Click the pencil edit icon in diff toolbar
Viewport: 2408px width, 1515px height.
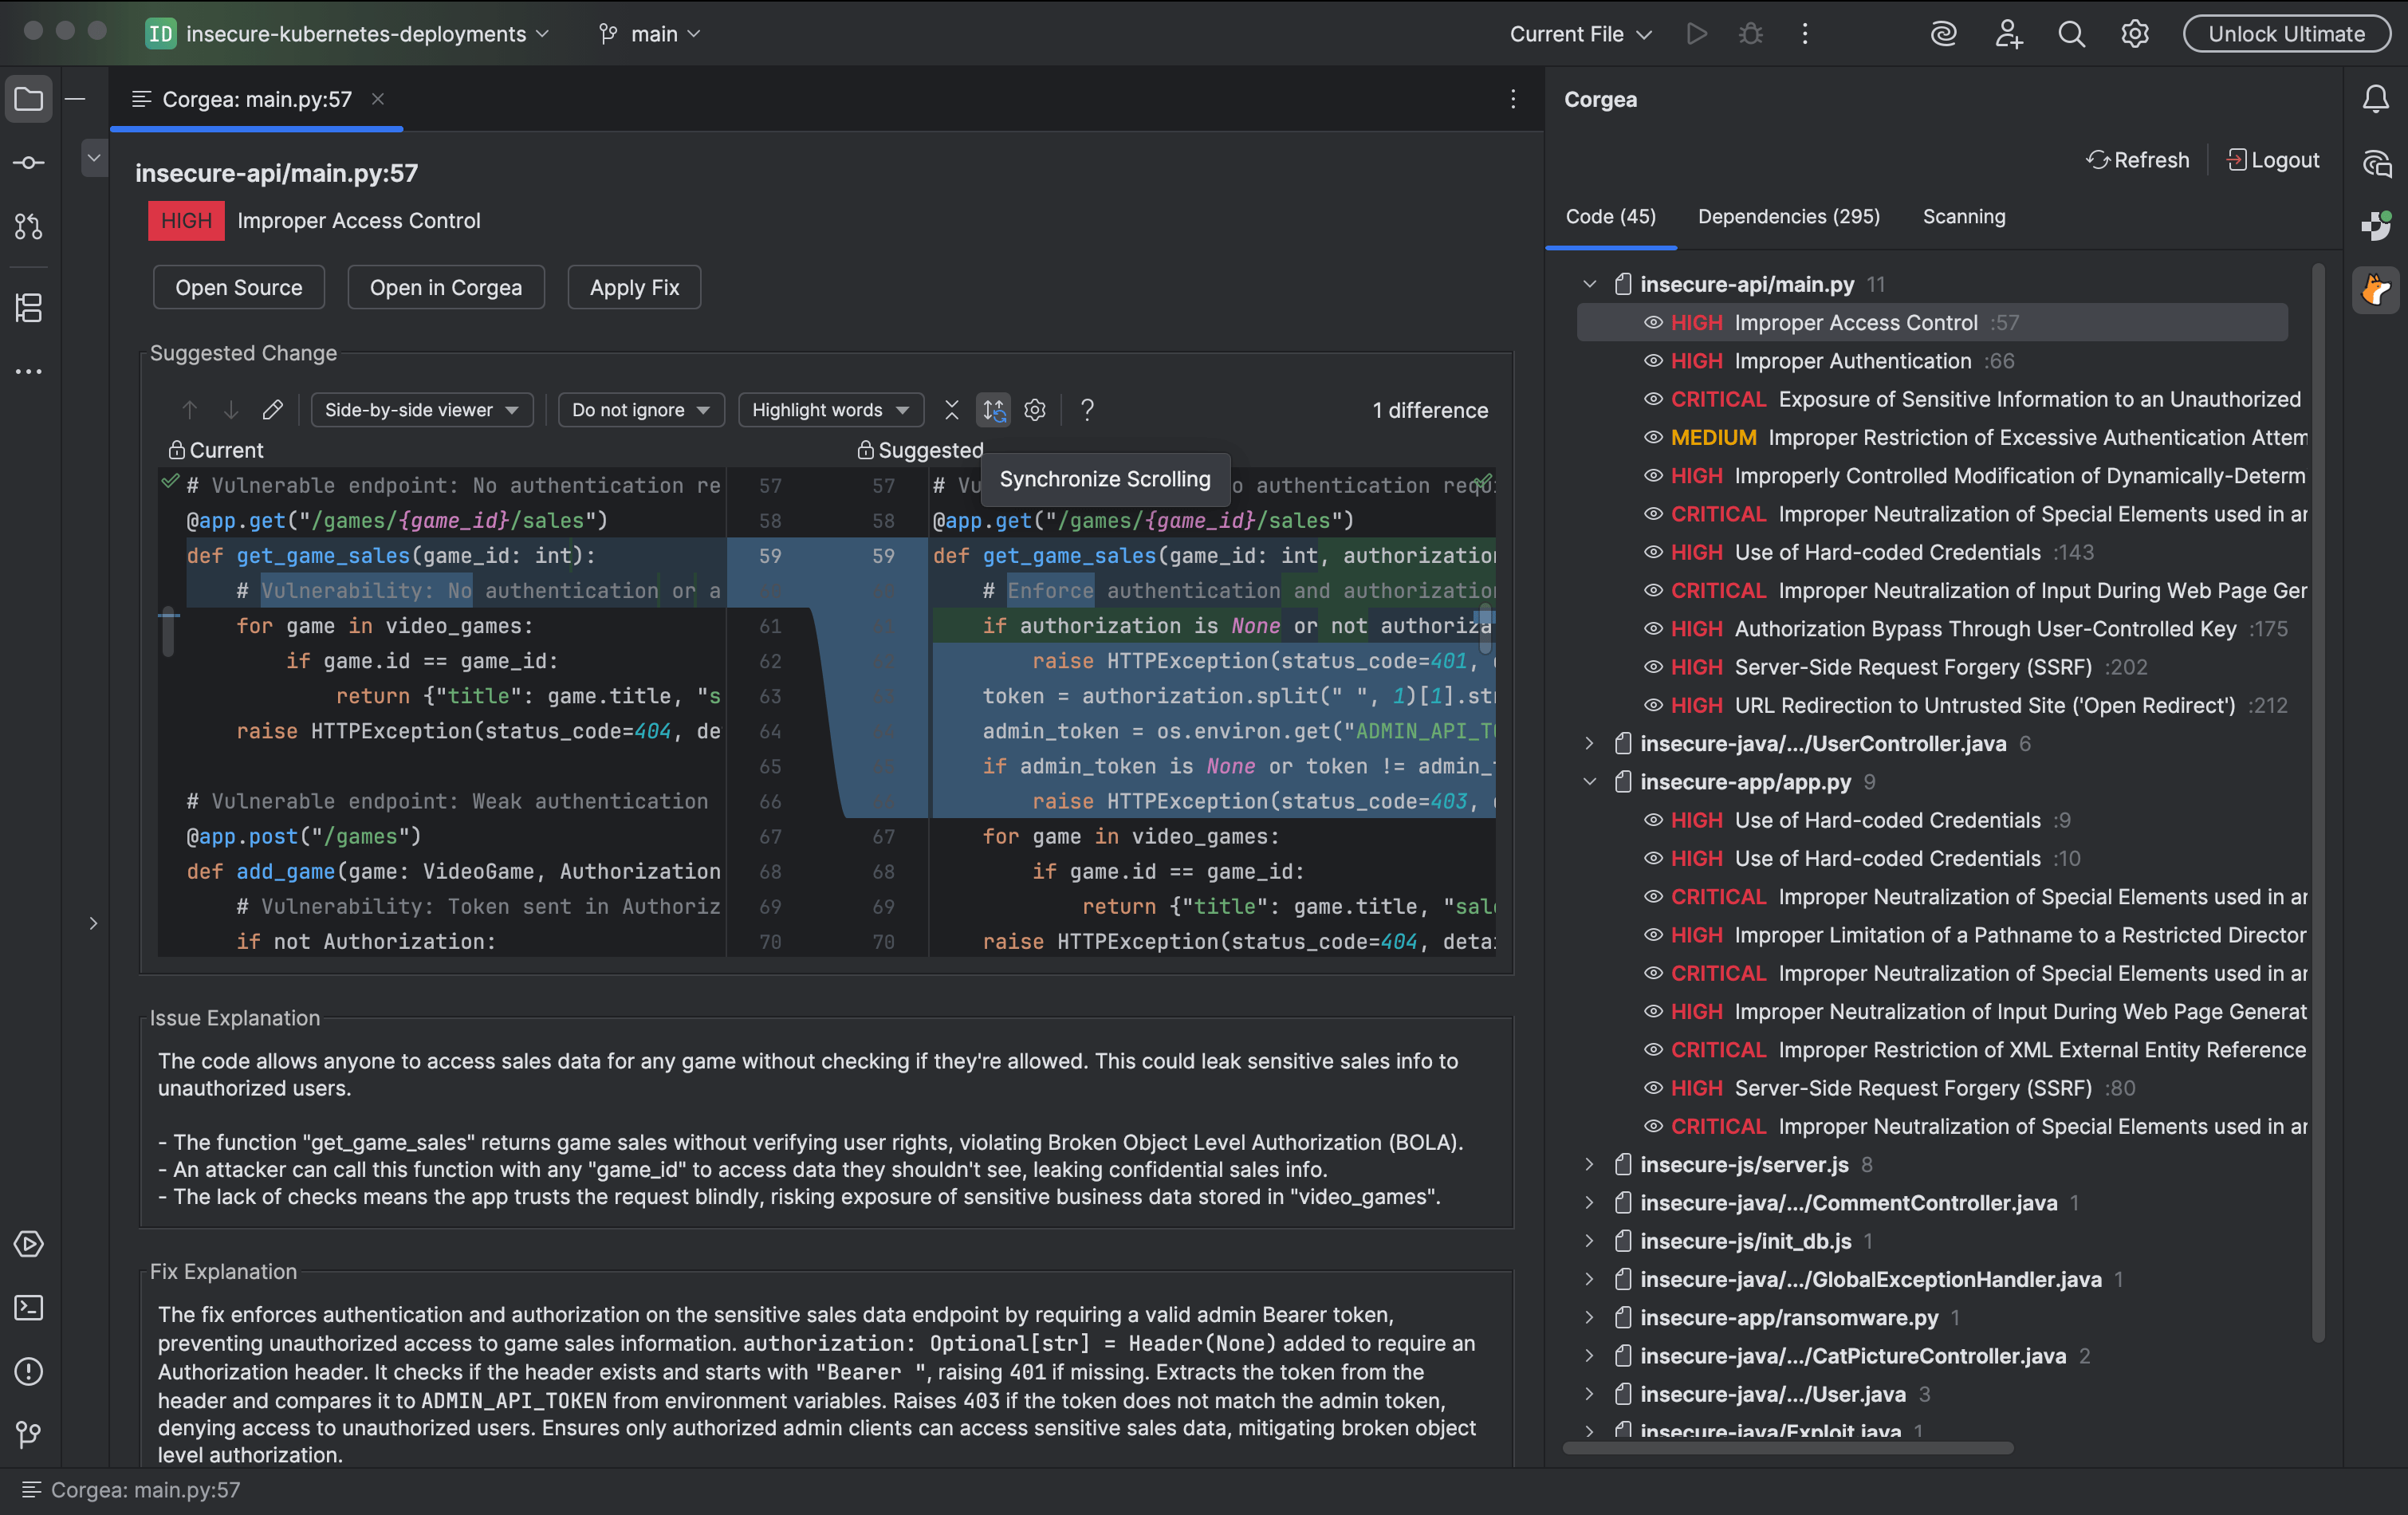273,410
